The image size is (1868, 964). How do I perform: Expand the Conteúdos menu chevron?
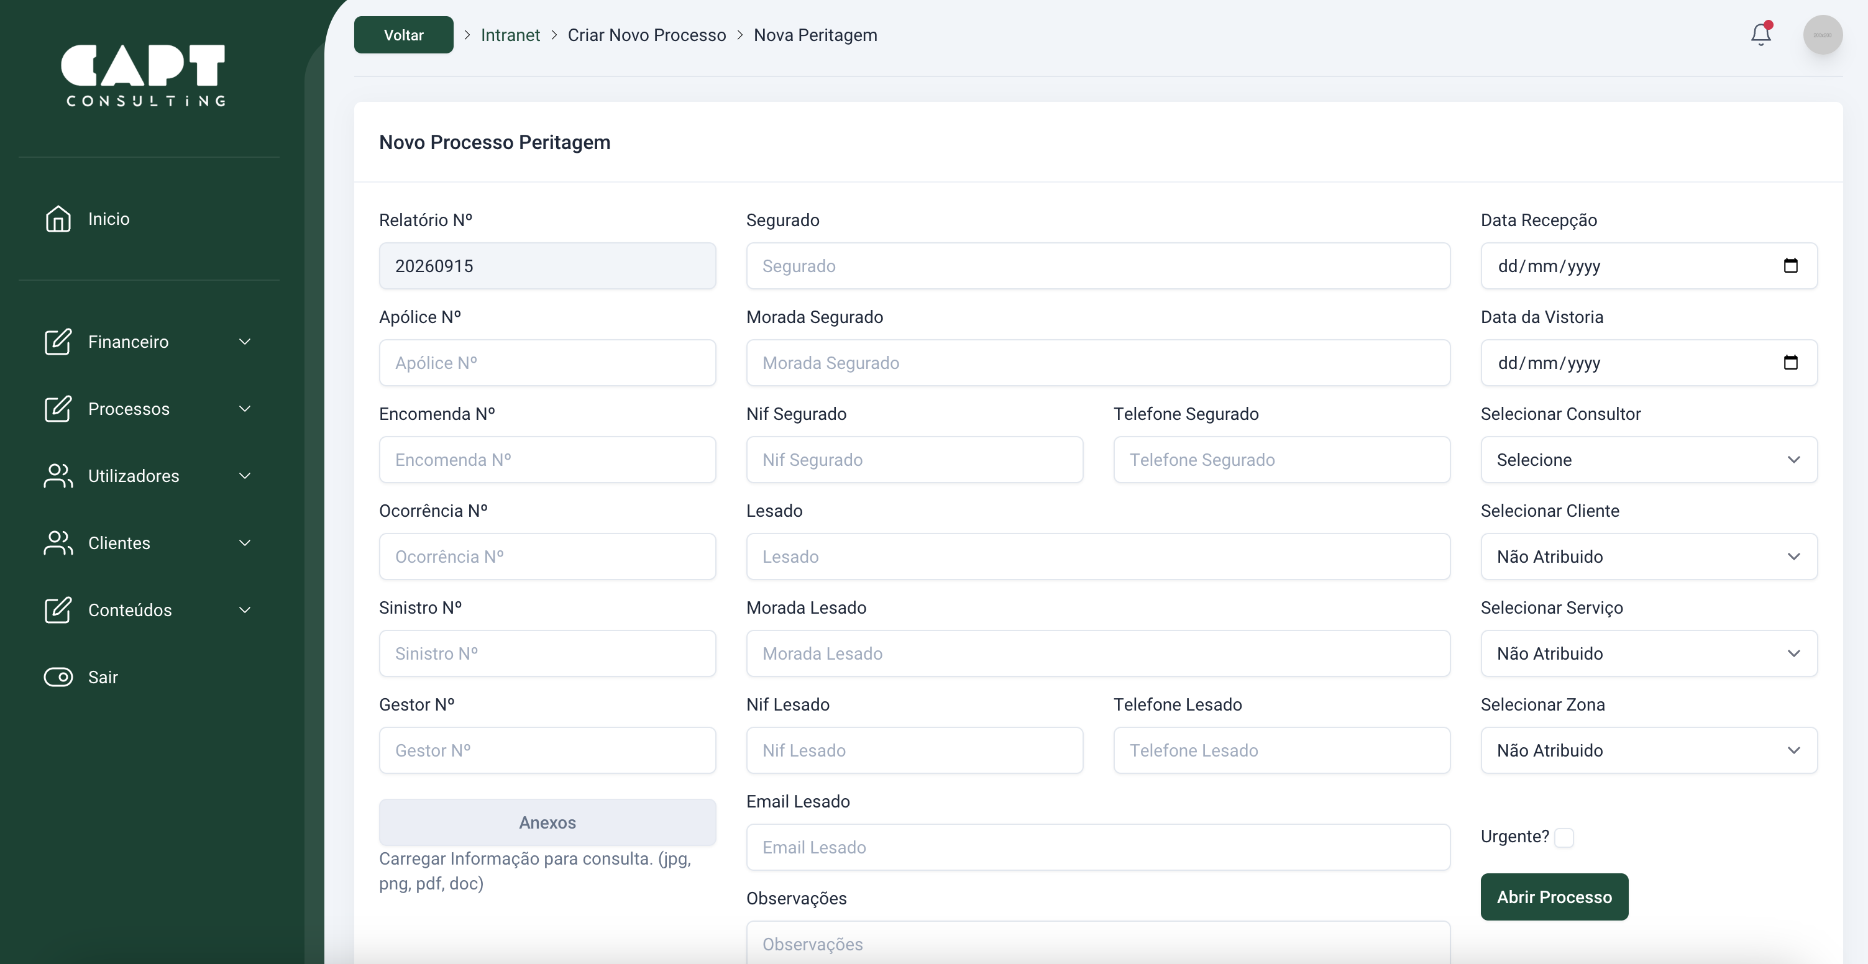point(245,611)
